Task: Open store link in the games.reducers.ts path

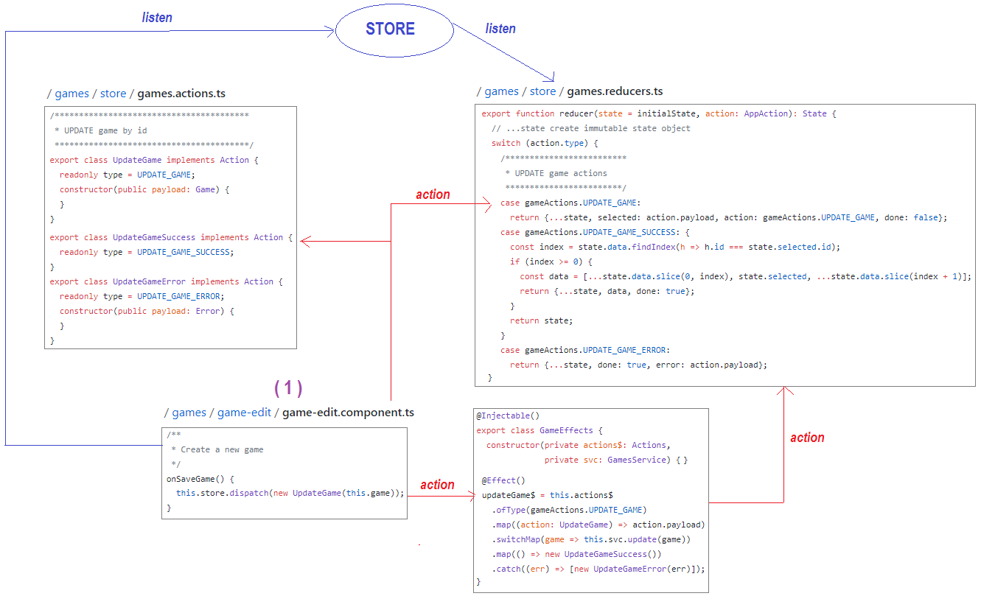Action: pyautogui.click(x=543, y=91)
